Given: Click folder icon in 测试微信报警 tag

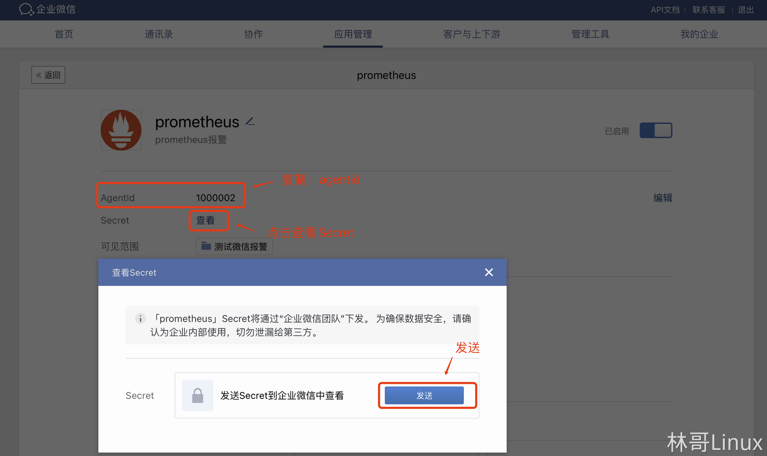Looking at the screenshot, I should point(206,246).
